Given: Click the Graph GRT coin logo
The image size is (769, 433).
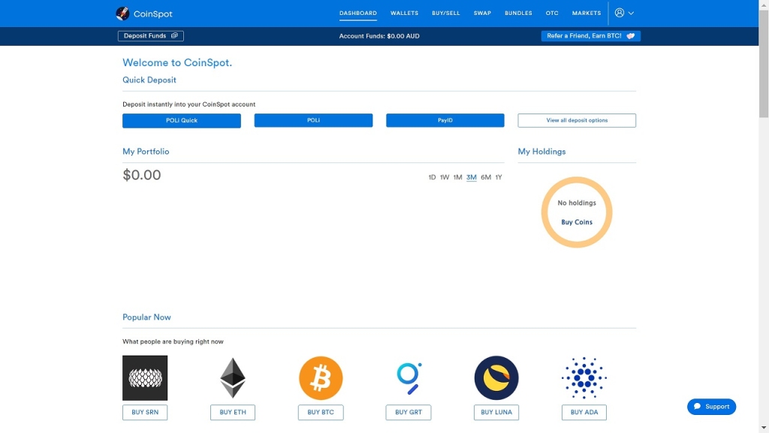Looking at the screenshot, I should coord(409,378).
